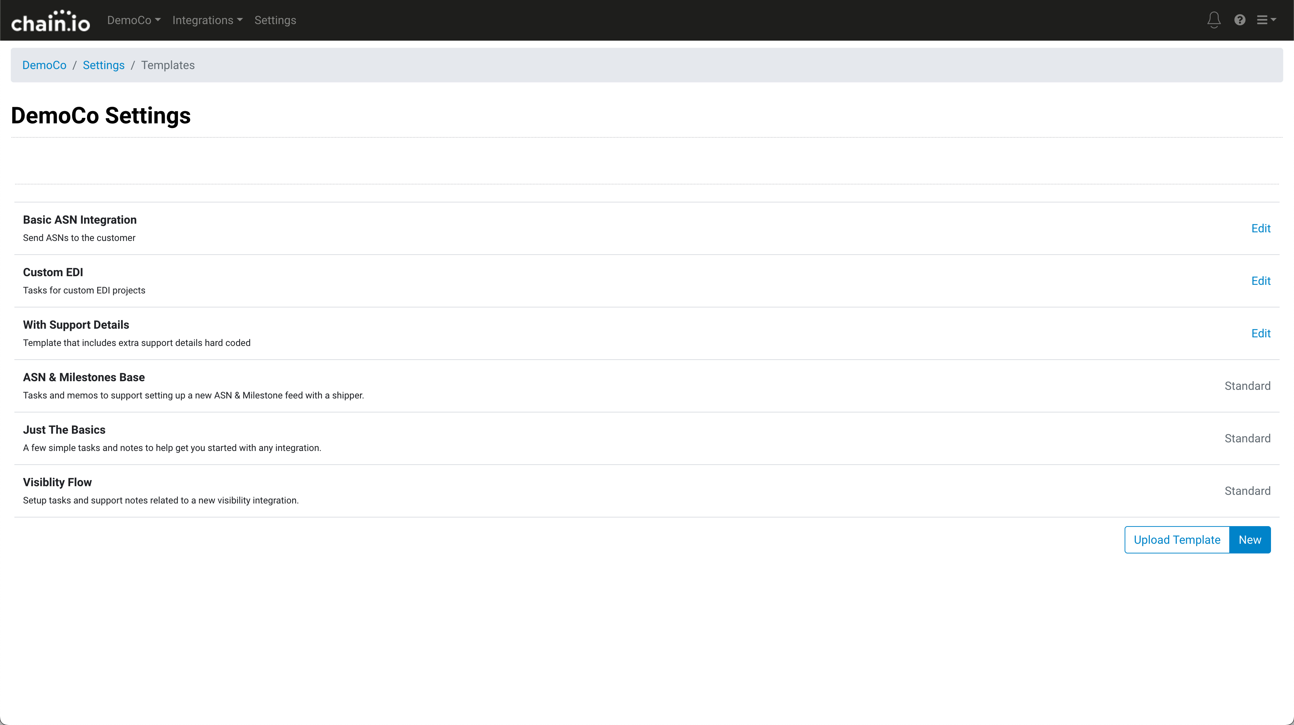
Task: Edit the Basic ASN Integration template
Action: [1260, 229]
